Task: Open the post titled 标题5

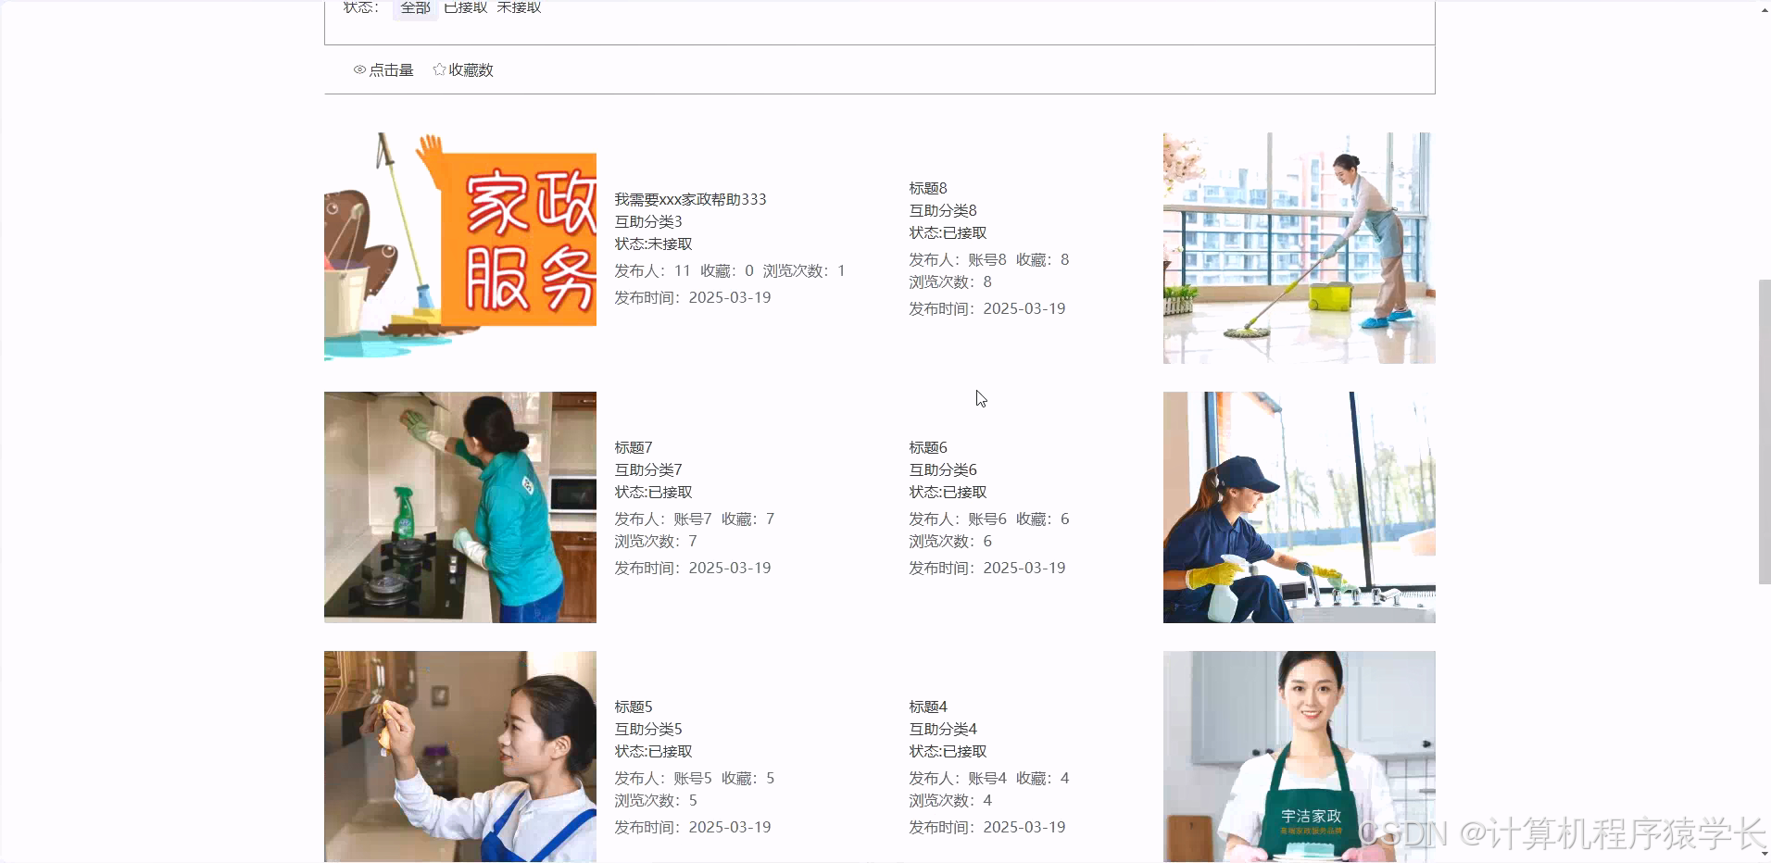Action: (x=633, y=706)
